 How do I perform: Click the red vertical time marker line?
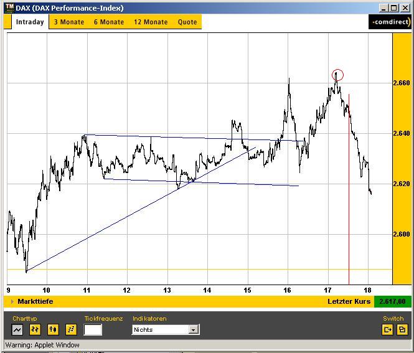(x=349, y=189)
